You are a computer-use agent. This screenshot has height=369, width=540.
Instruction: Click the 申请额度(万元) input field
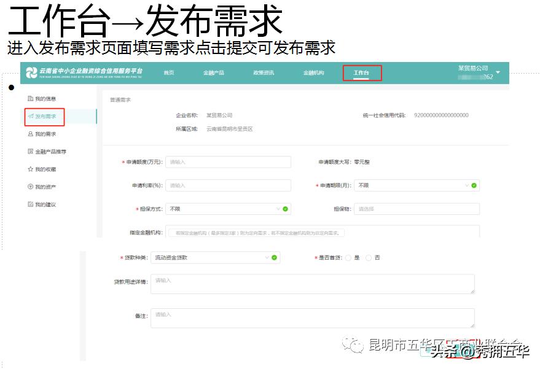pyautogui.click(x=227, y=161)
